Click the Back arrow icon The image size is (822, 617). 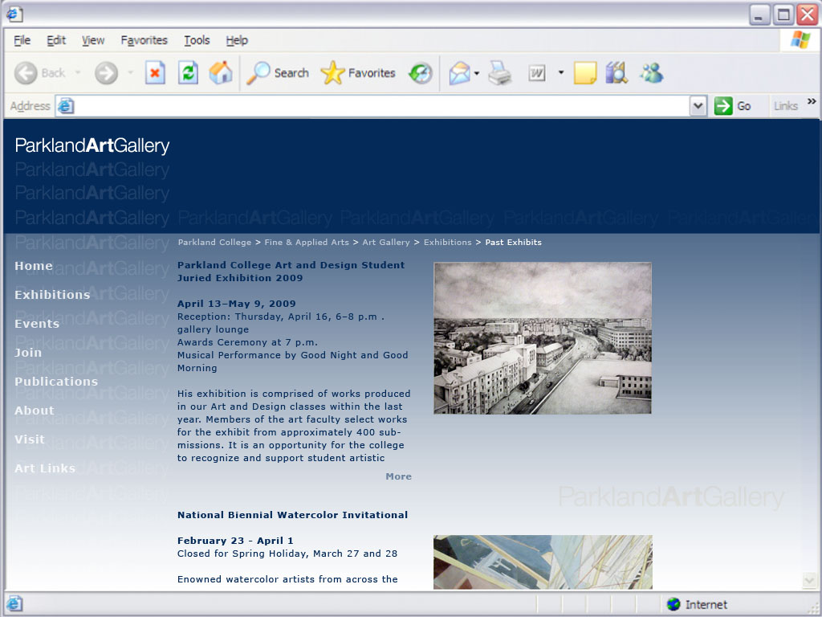pos(25,73)
